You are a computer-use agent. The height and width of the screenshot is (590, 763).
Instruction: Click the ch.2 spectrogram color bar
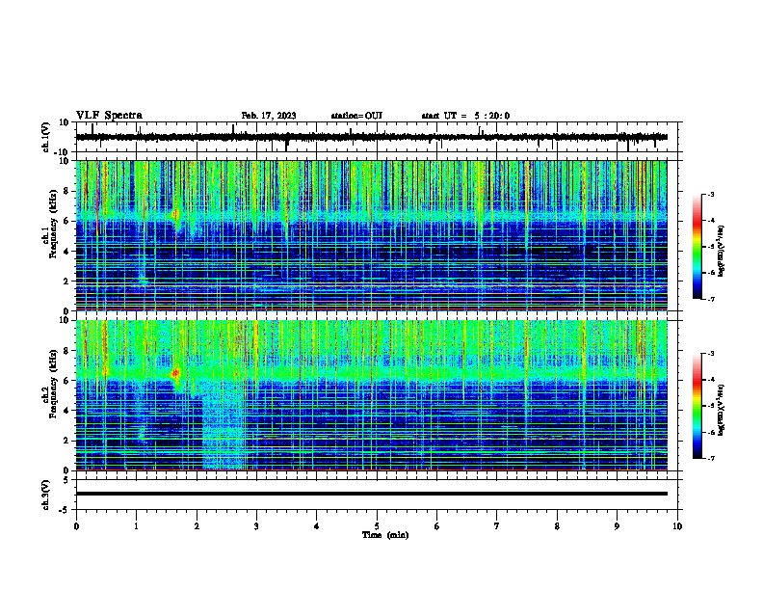pyautogui.click(x=697, y=406)
